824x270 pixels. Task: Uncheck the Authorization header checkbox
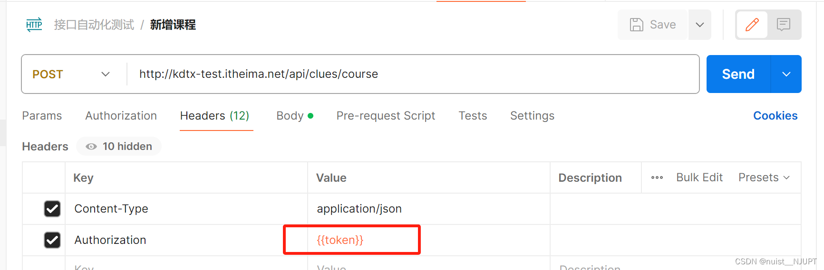pyautogui.click(x=52, y=240)
